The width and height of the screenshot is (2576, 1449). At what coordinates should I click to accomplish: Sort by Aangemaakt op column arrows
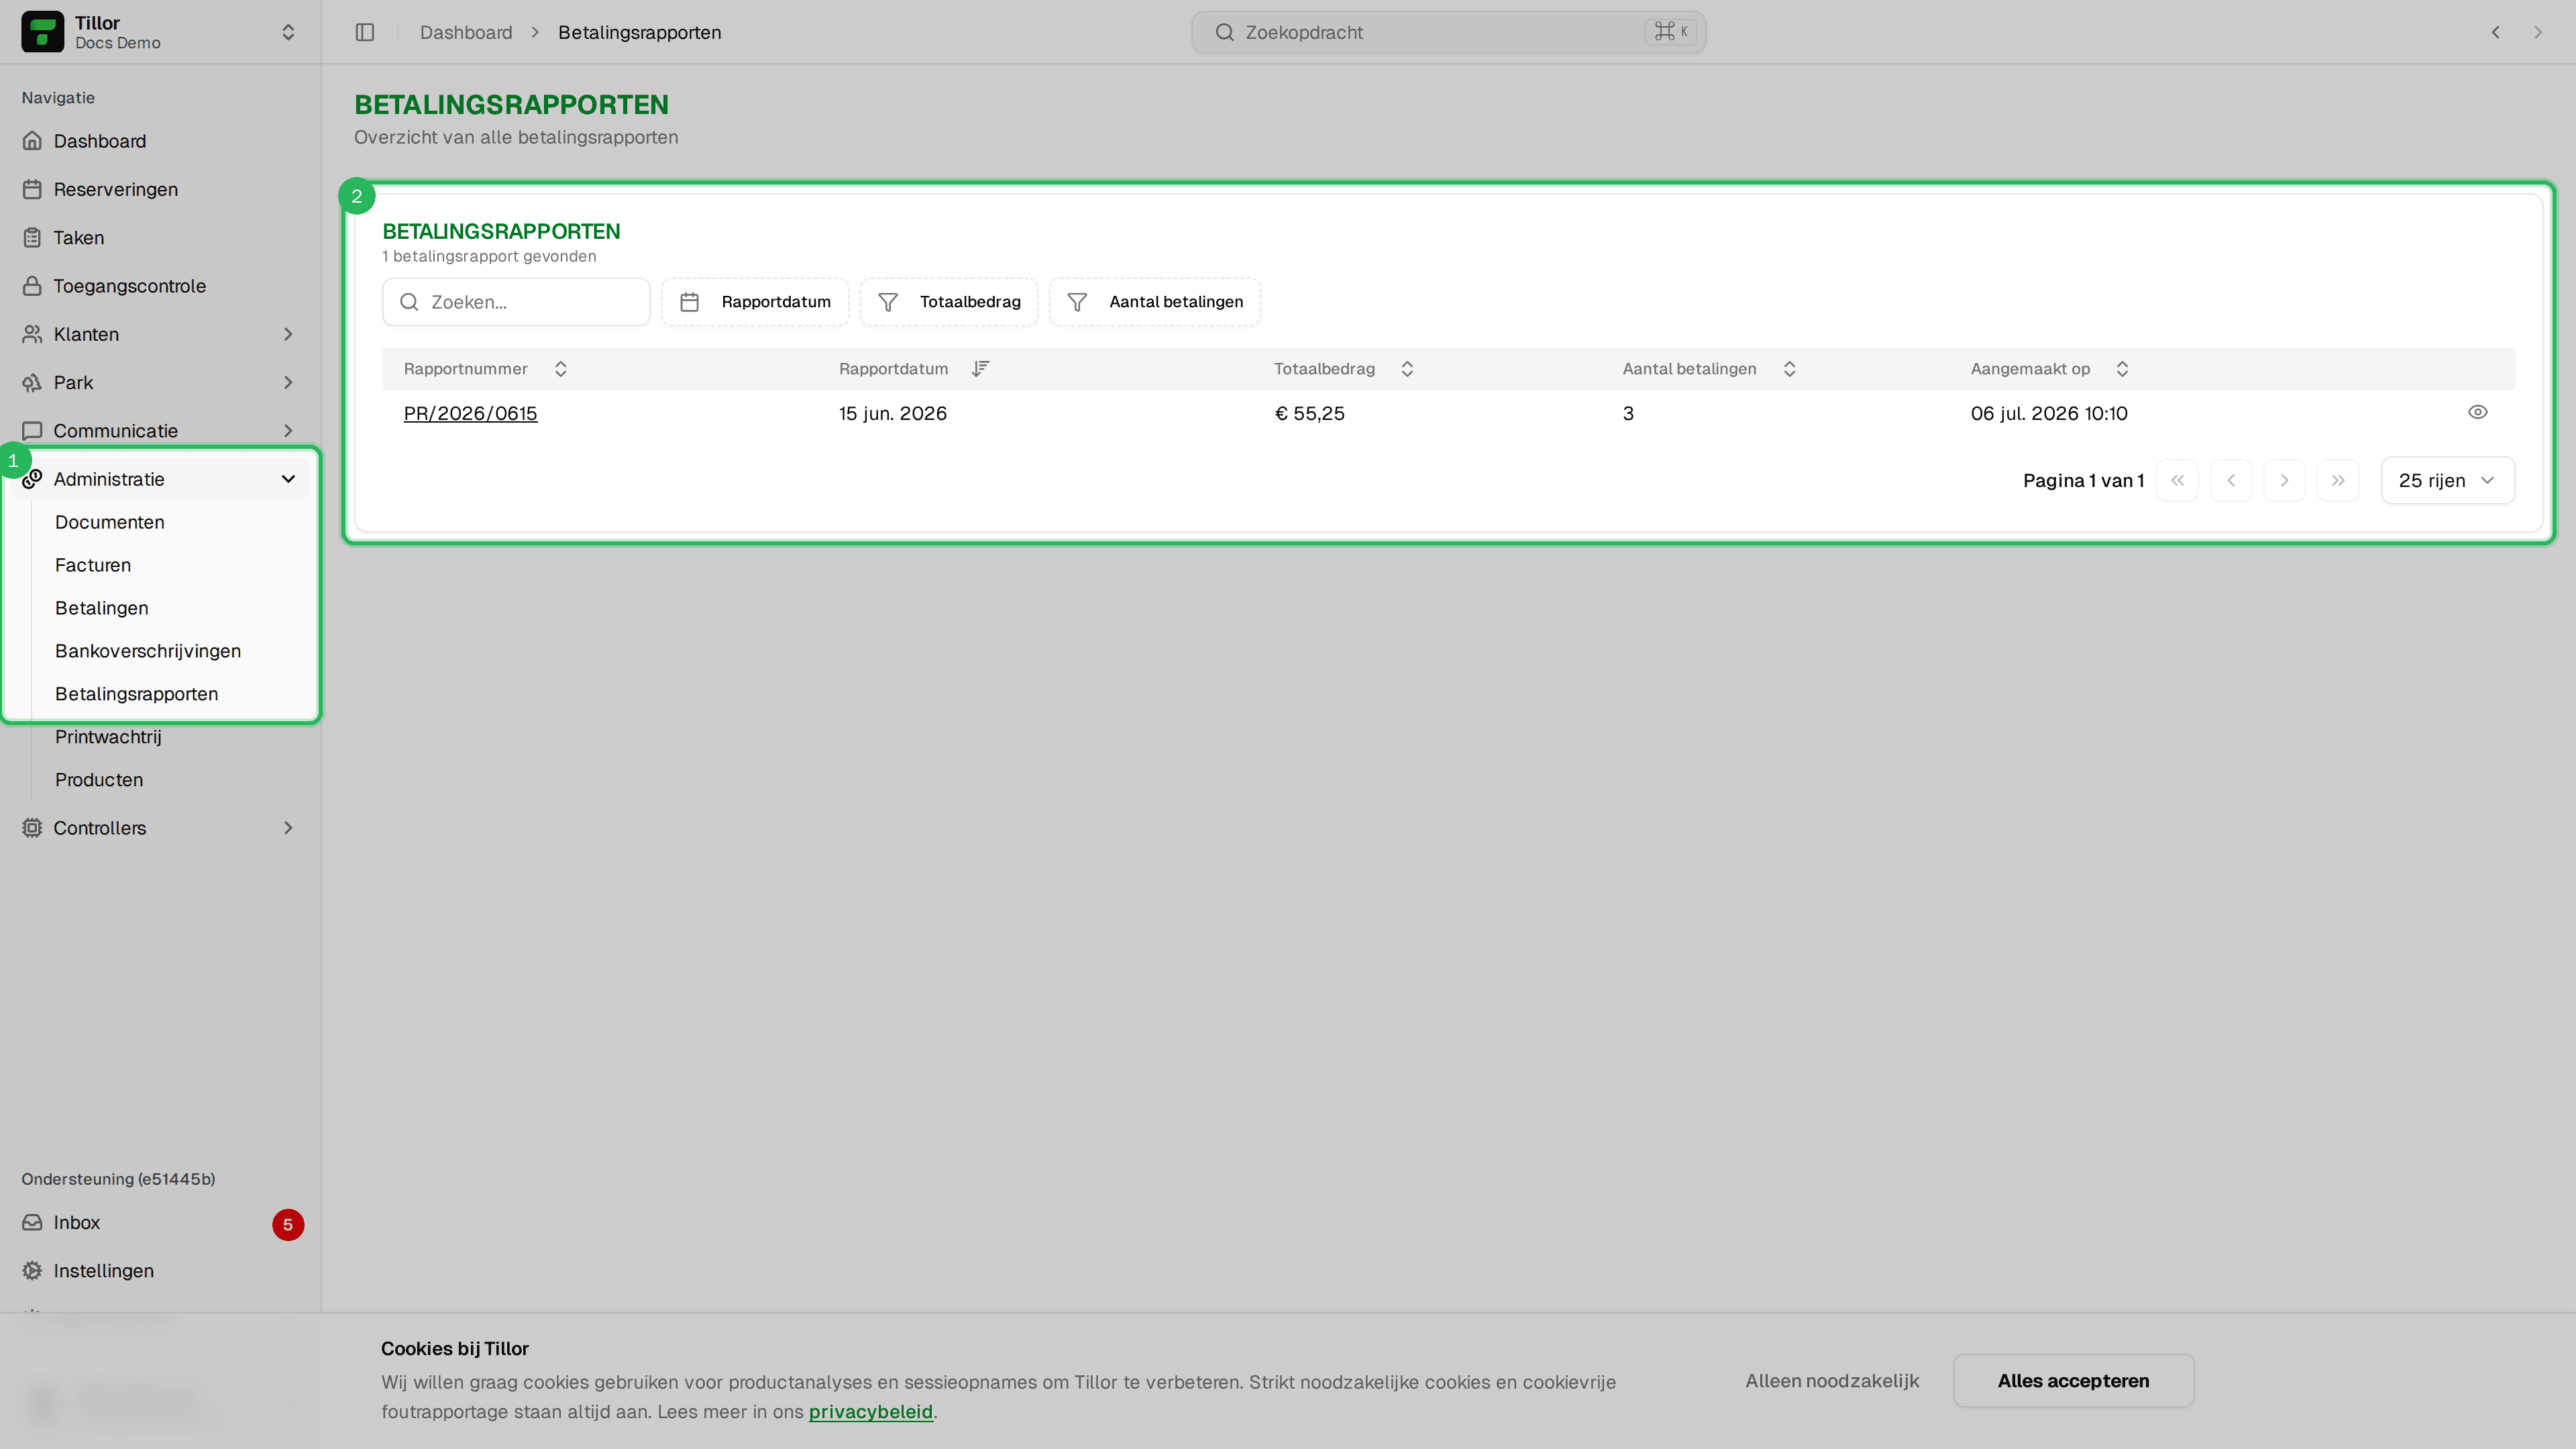(2122, 369)
